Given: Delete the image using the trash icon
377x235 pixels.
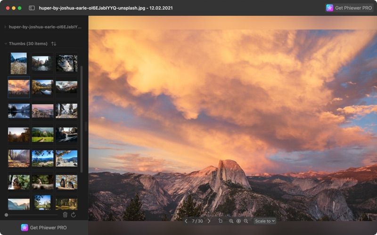Looking at the screenshot, I should 65,215.
